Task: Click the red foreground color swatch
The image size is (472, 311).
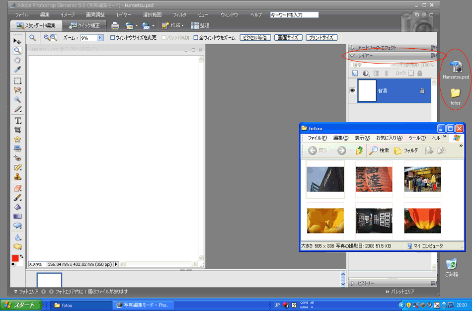Action: (x=15, y=258)
